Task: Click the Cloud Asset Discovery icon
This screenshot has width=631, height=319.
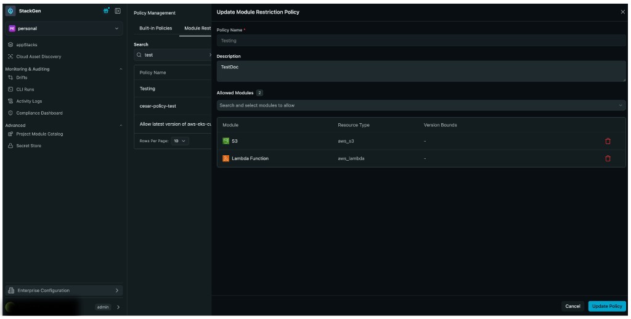Action: pyautogui.click(x=10, y=57)
